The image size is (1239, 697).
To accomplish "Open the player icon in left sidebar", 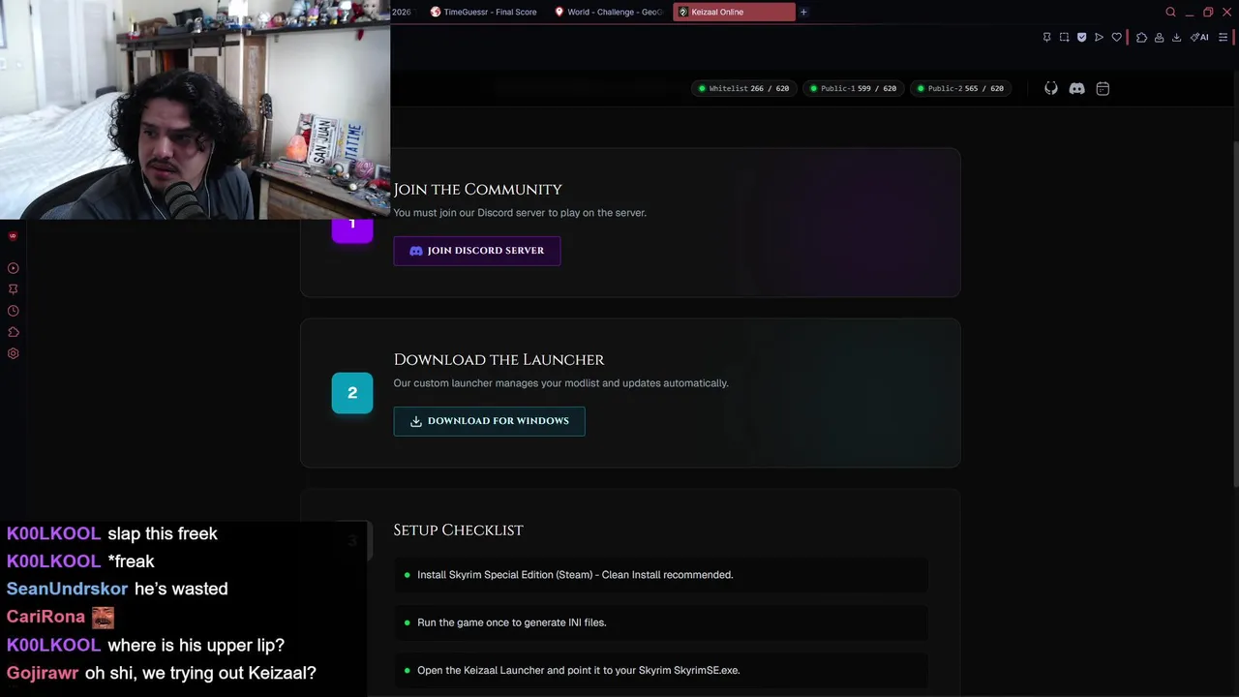I will coord(13,268).
